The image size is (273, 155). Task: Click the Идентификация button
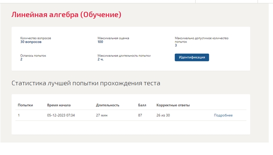point(192,58)
